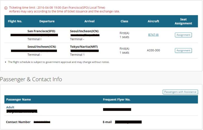Click the Departure column header
Image resolution: width=203 pixels, height=130 pixels.
point(47,21)
